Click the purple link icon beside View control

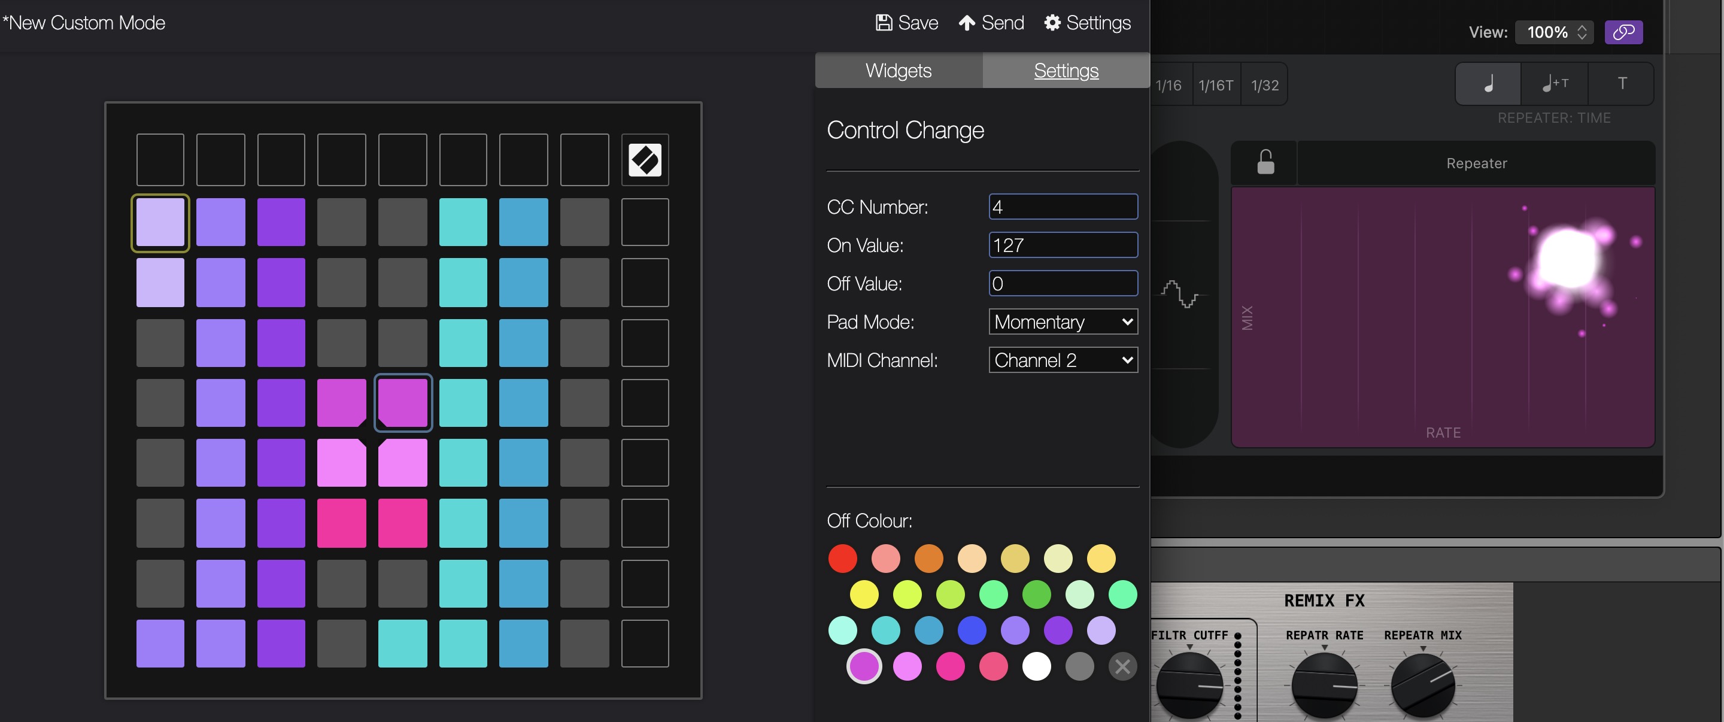1623,32
